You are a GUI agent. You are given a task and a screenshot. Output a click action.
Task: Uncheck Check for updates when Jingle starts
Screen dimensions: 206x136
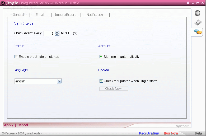pos(101,81)
